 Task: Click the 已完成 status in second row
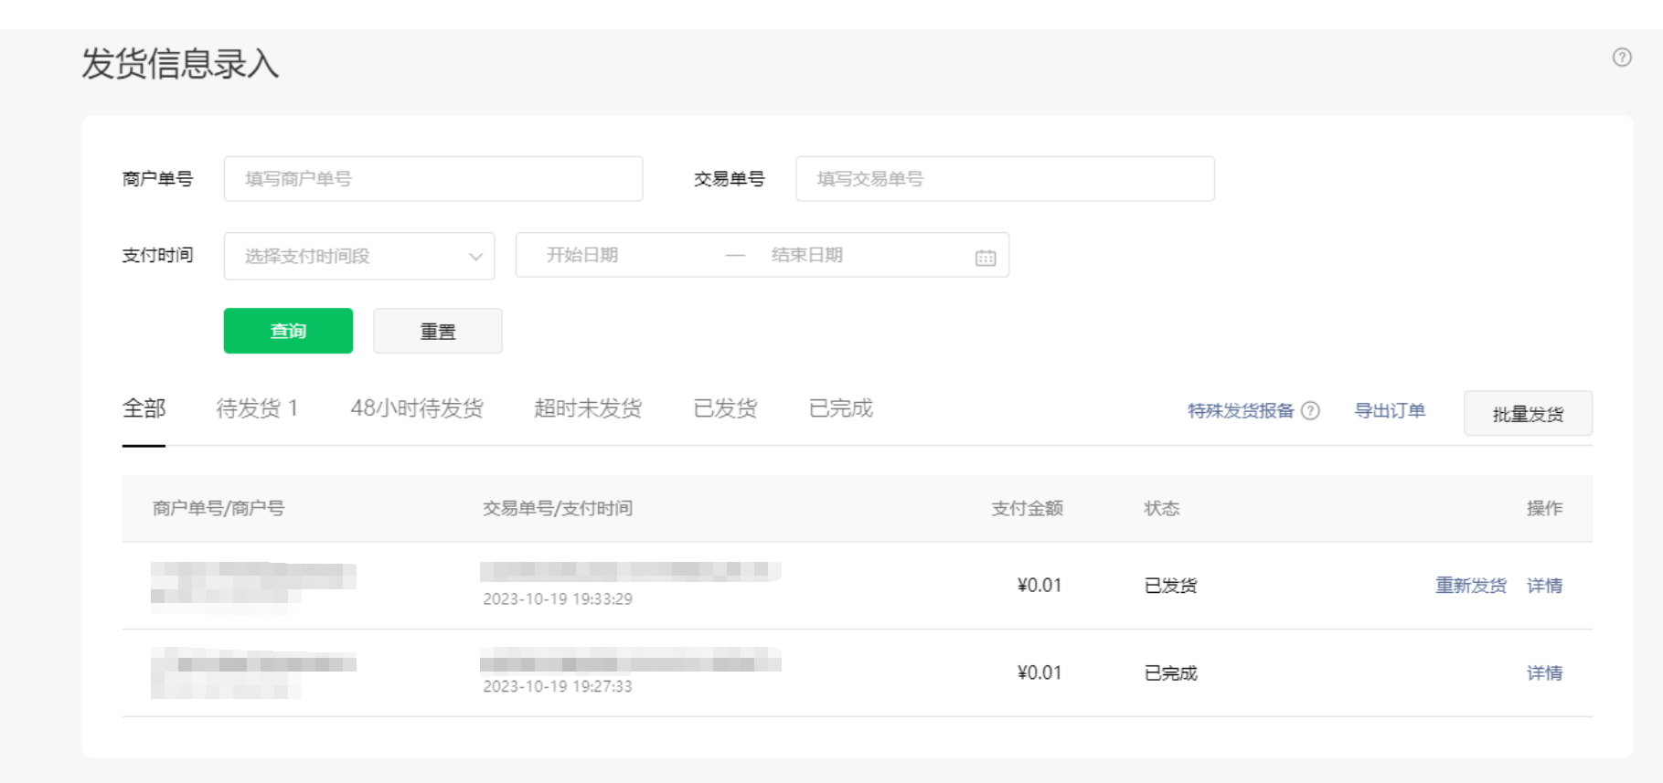(x=1170, y=673)
